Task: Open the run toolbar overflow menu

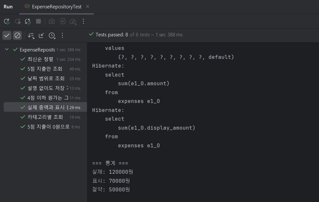Action: pos(83,21)
